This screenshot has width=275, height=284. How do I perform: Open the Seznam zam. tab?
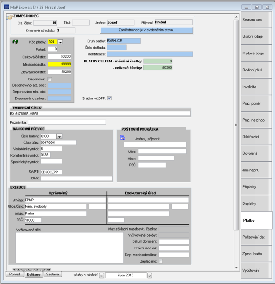pos(257,20)
